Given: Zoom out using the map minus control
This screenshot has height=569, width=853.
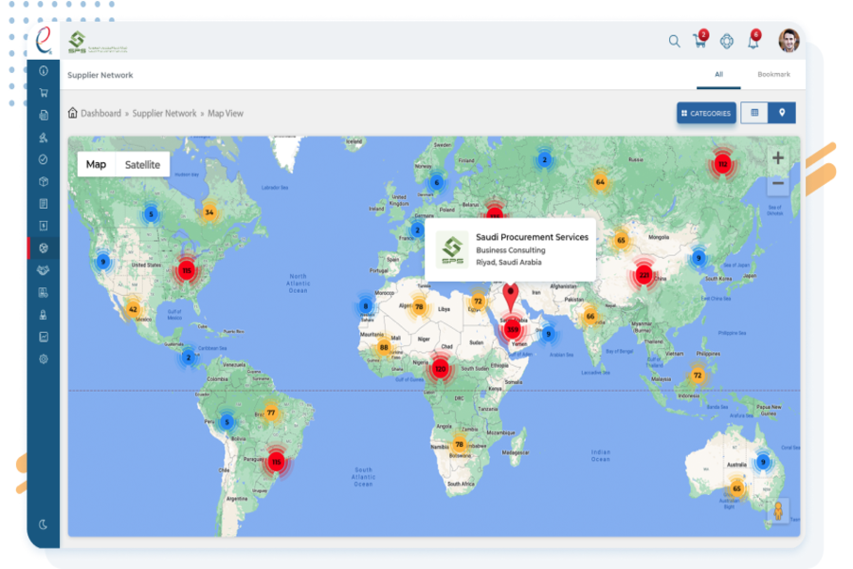Looking at the screenshot, I should (x=777, y=181).
